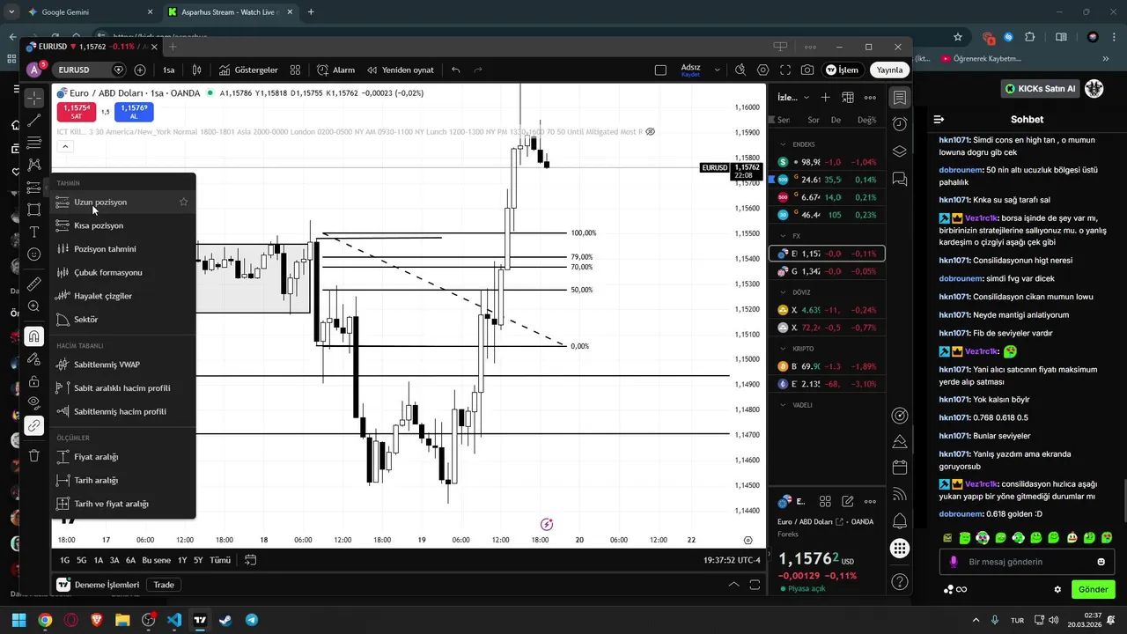
Task: Select the chart layout square icon
Action: [x=660, y=70]
